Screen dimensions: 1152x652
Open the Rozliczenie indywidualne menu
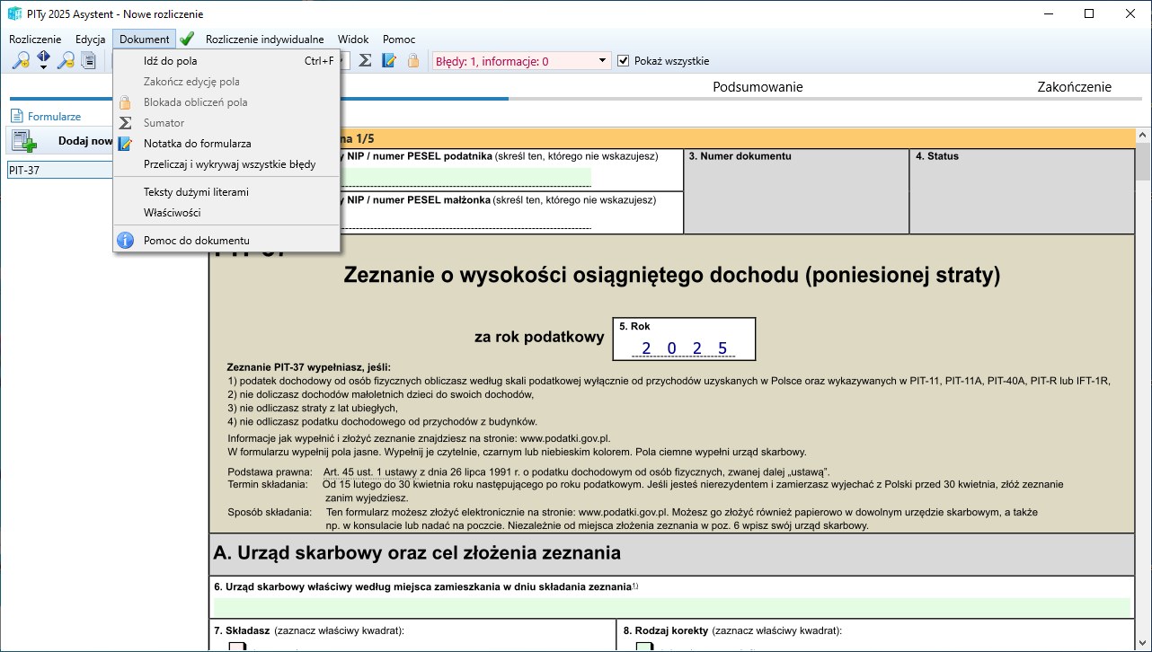click(264, 40)
